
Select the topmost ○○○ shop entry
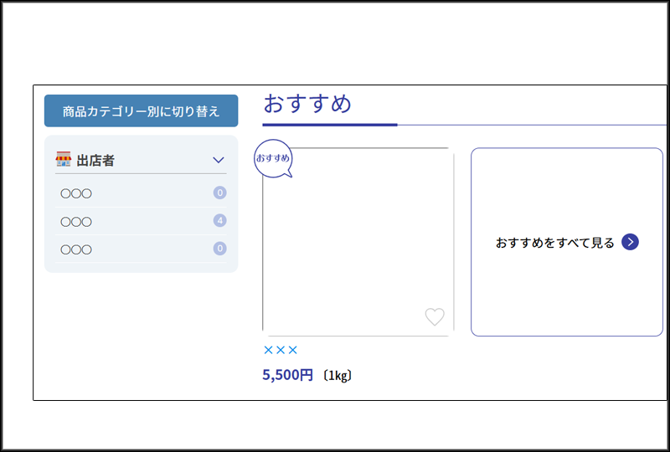[x=141, y=193]
